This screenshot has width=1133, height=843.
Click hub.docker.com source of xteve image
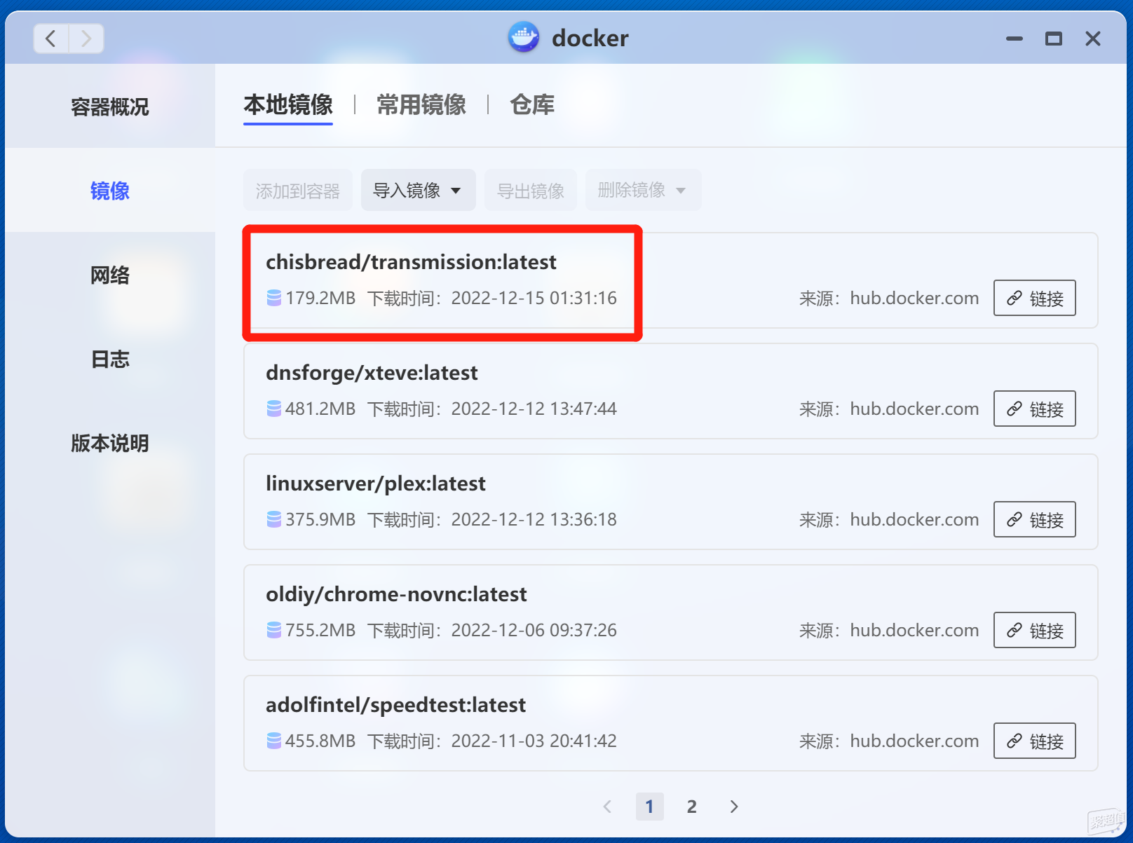[x=914, y=409]
